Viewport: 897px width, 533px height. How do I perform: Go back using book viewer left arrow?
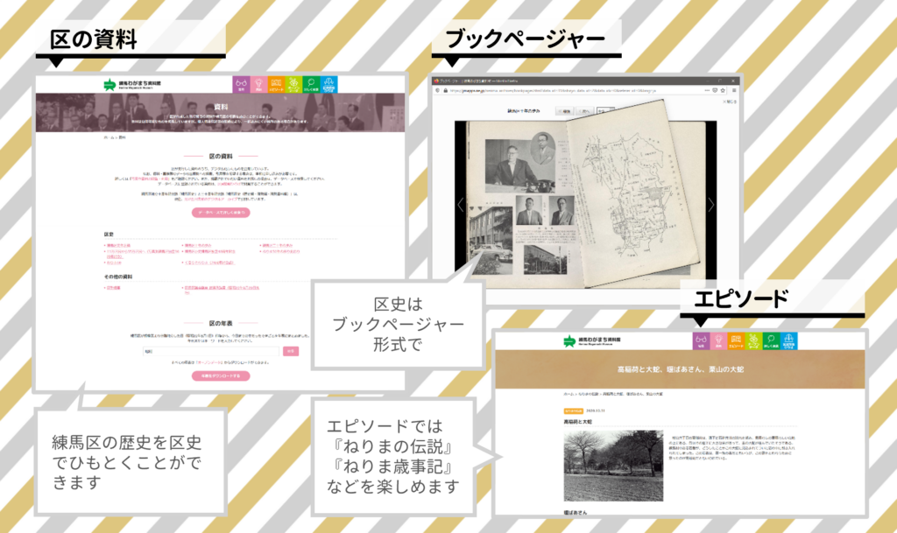pos(460,204)
